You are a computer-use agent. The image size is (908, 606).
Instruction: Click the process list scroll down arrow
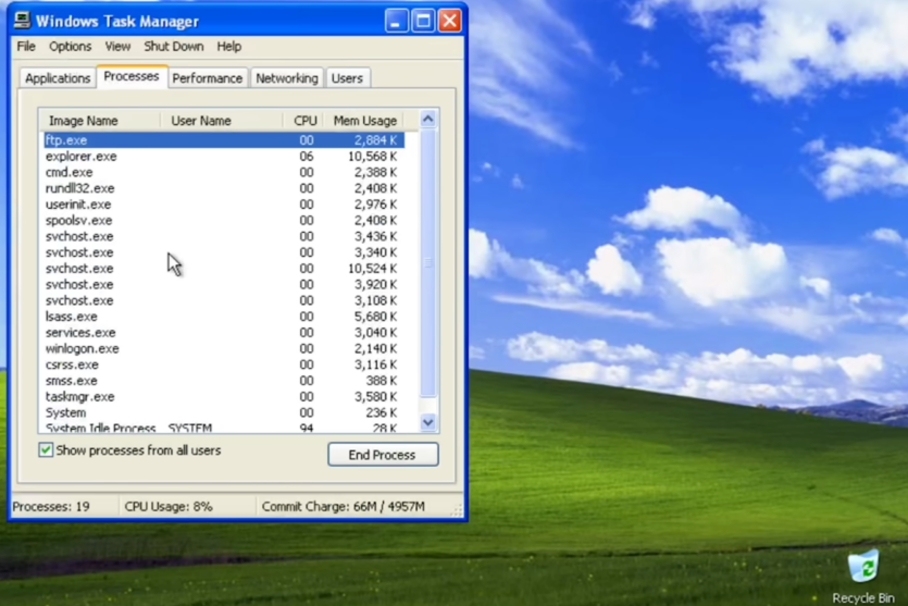coord(428,422)
